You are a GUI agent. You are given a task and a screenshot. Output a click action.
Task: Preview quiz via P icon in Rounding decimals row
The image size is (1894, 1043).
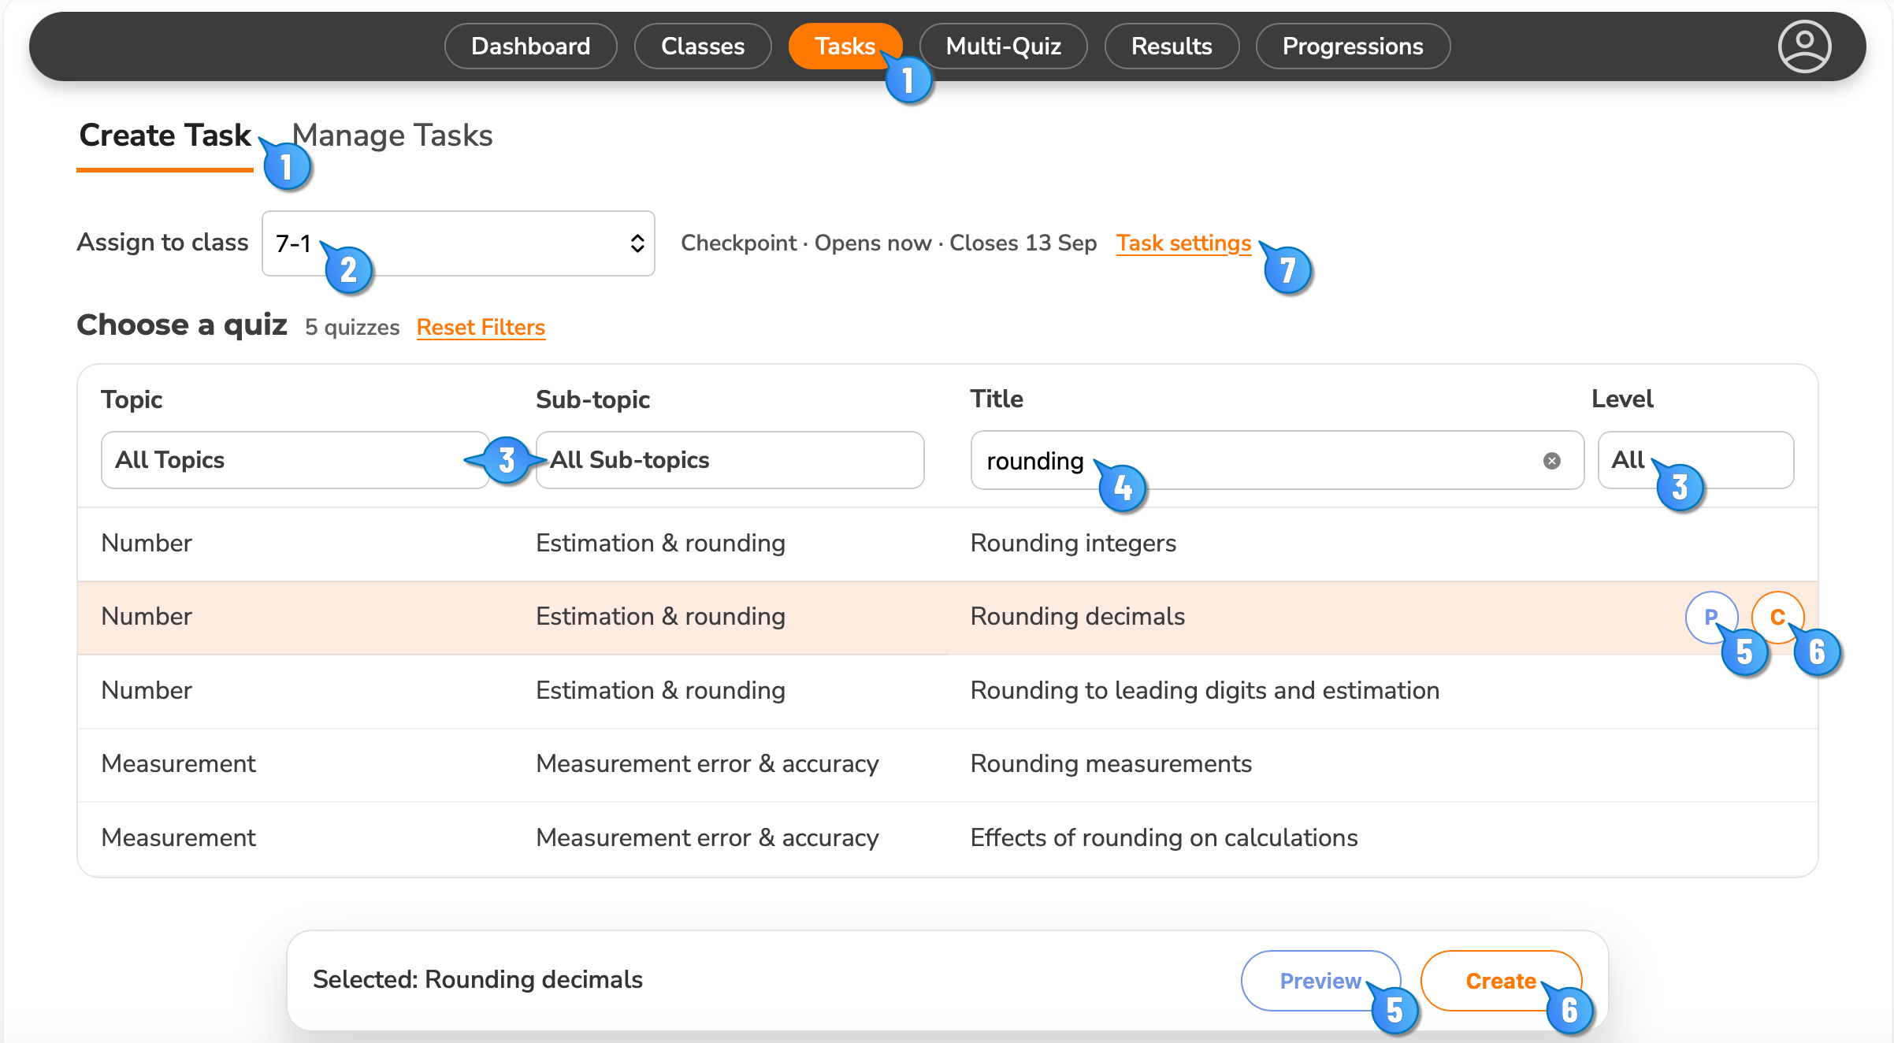1711,617
